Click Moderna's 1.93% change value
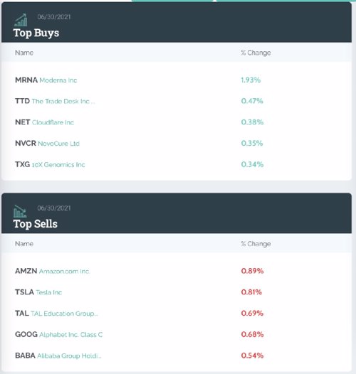 coord(251,80)
